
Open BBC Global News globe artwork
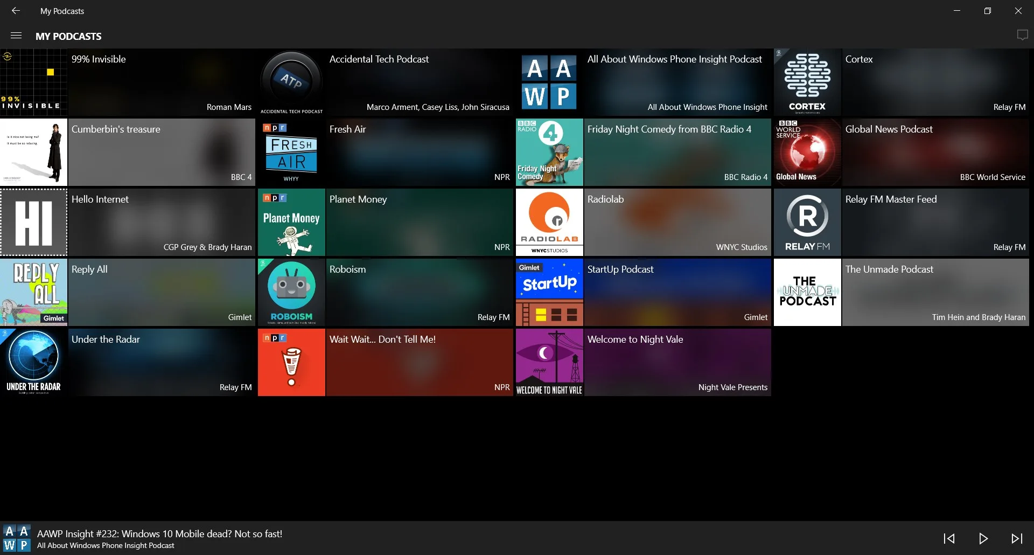pos(807,152)
